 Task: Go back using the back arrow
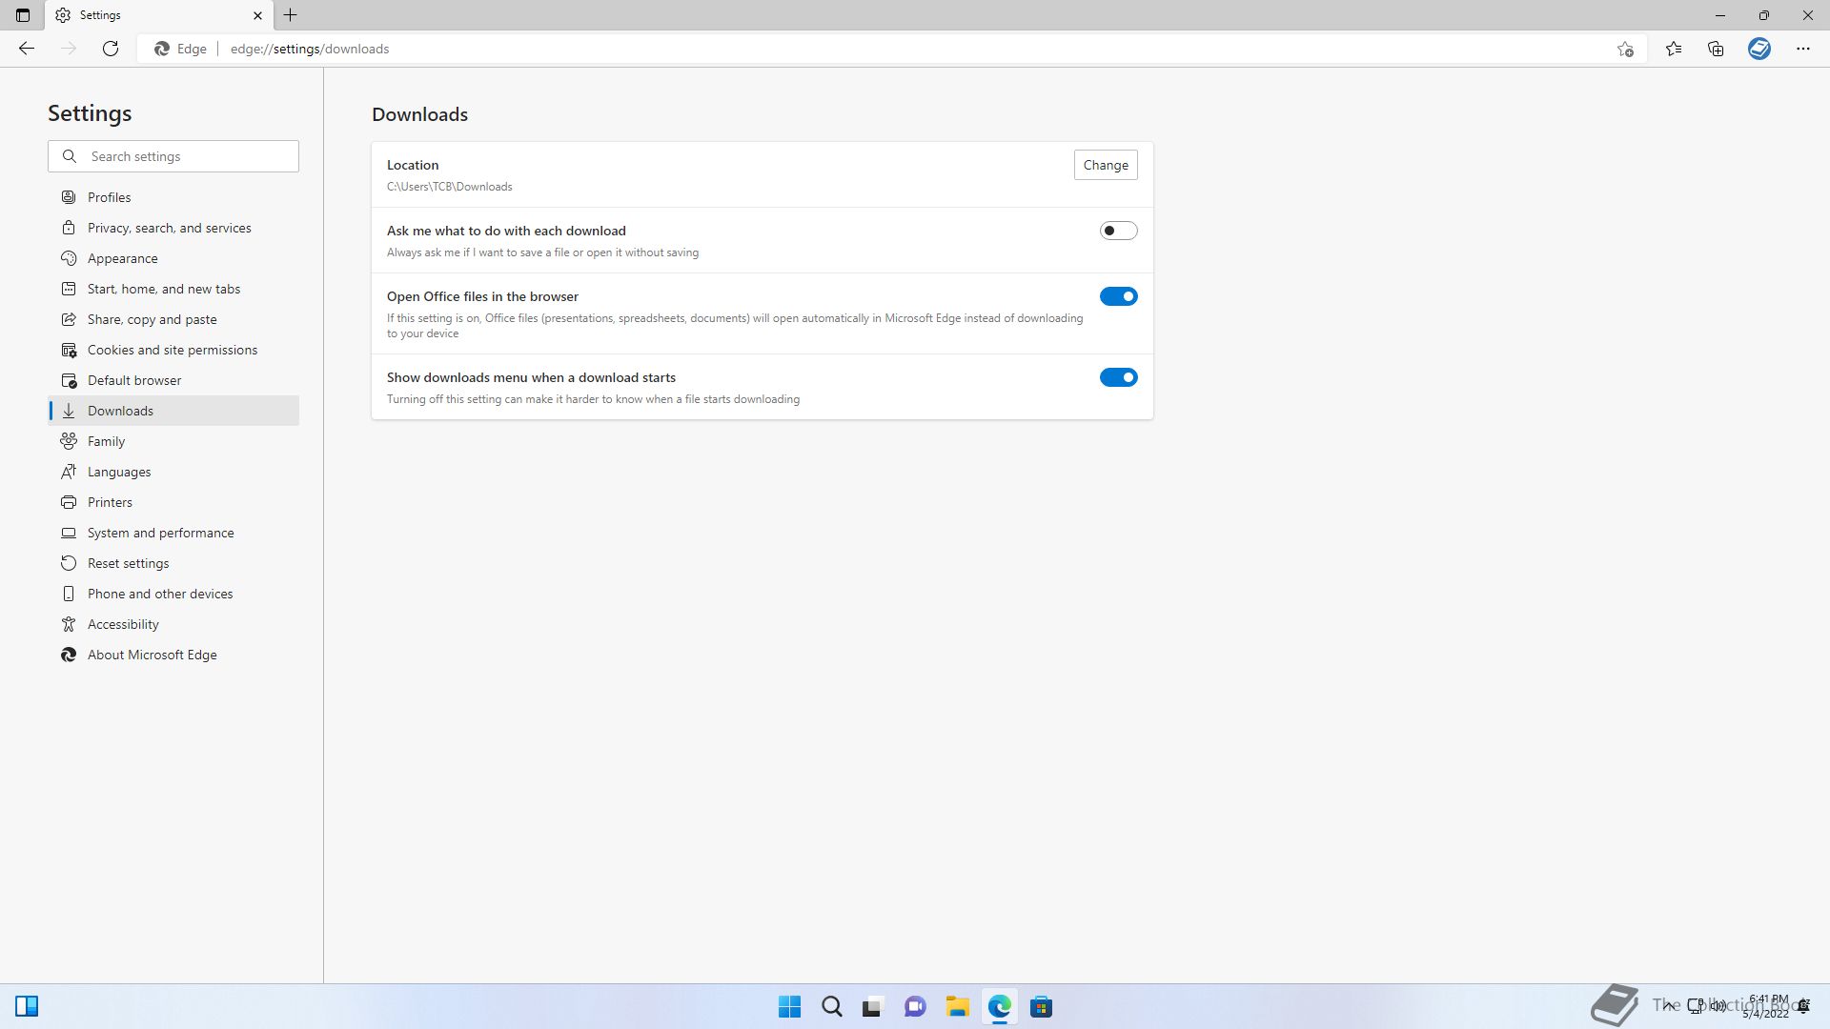(27, 49)
